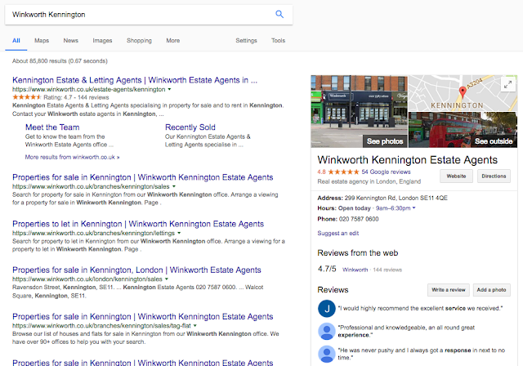Click the Winkworth reviews from the web link
The width and height of the screenshot is (523, 366).
(x=355, y=270)
